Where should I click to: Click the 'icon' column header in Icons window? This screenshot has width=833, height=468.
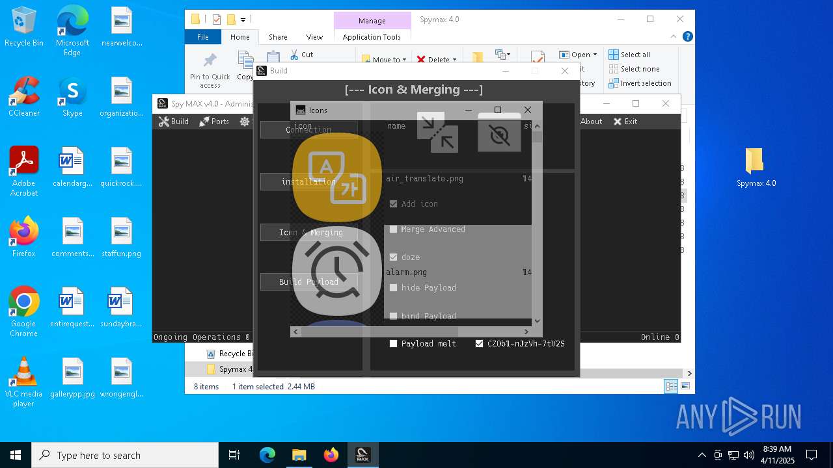point(303,126)
